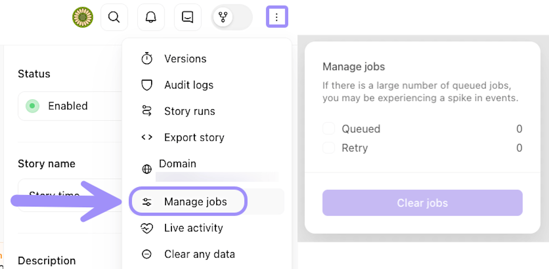Viewport: 549px width, 269px height.
Task: Open Live activity from the menu
Action: click(x=193, y=228)
